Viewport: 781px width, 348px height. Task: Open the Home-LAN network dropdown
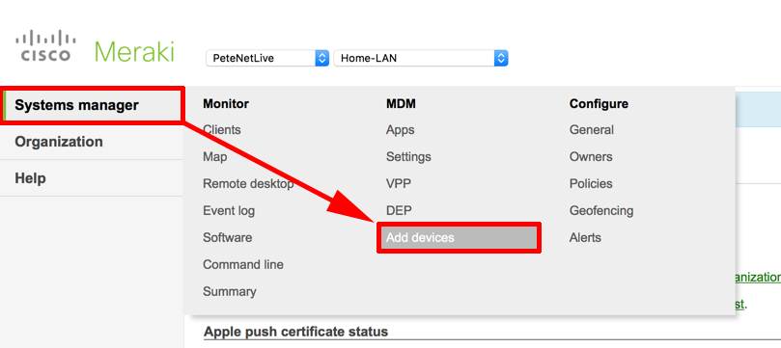(x=421, y=58)
